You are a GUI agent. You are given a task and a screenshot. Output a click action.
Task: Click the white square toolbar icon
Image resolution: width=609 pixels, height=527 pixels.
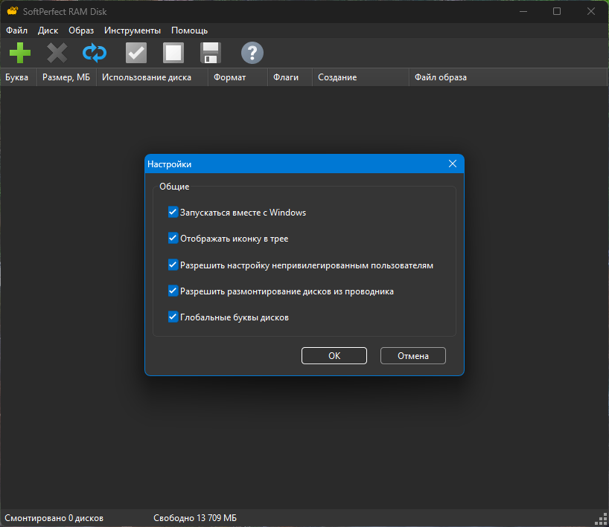pos(173,53)
